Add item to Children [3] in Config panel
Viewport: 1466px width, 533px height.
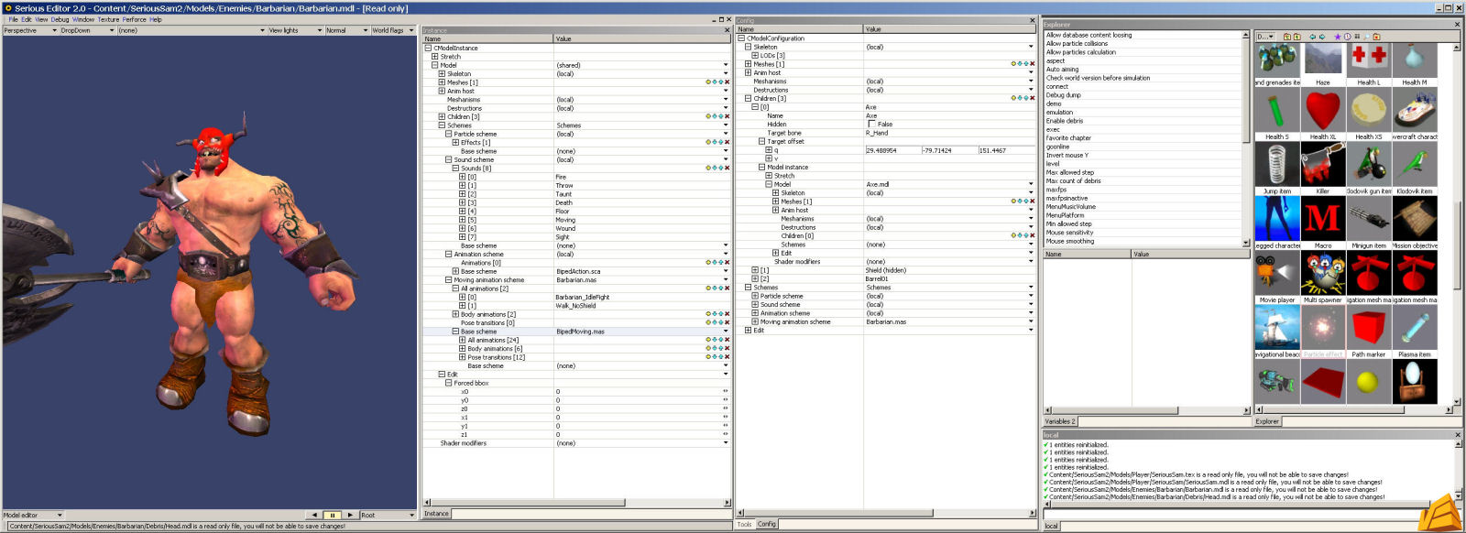point(1013,98)
